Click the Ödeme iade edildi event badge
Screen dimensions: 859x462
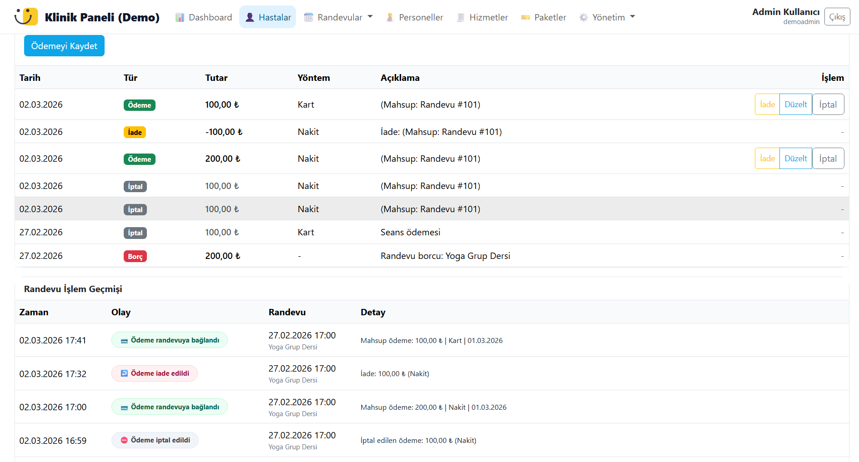tap(155, 373)
